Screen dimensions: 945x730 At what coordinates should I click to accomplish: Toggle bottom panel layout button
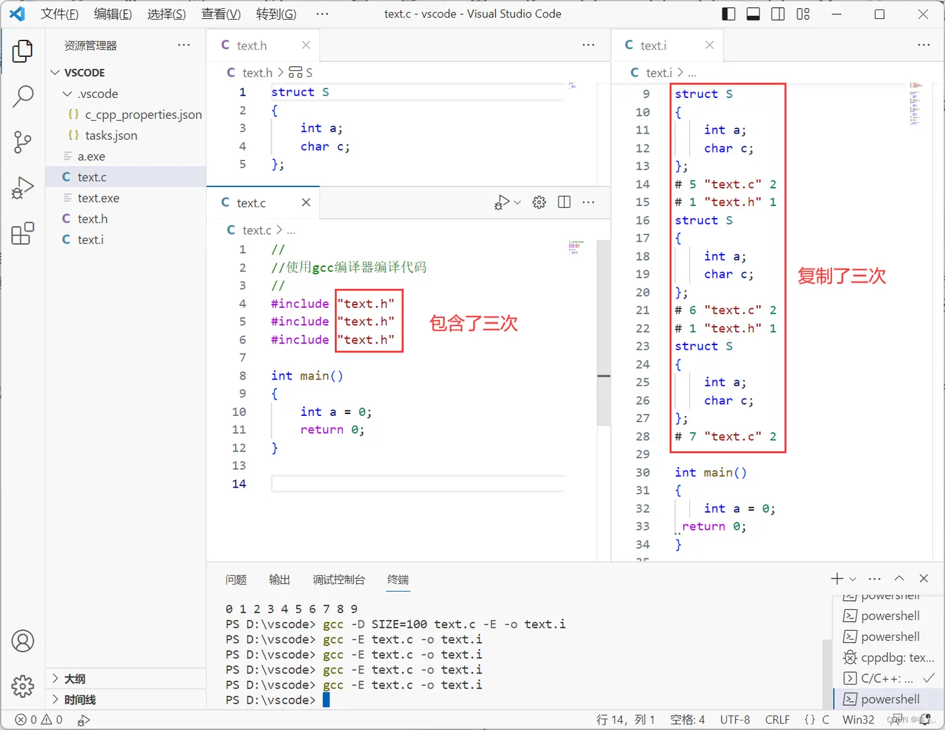click(x=753, y=14)
